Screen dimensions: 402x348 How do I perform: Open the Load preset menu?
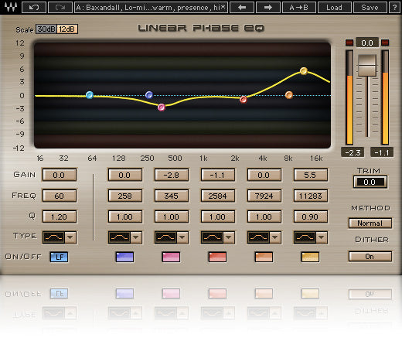point(334,8)
